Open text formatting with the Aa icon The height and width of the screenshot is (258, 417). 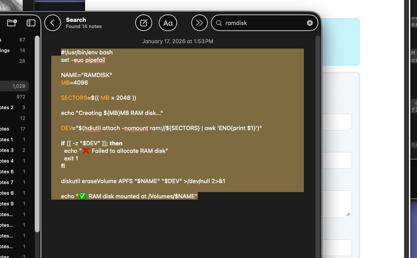[x=168, y=23]
